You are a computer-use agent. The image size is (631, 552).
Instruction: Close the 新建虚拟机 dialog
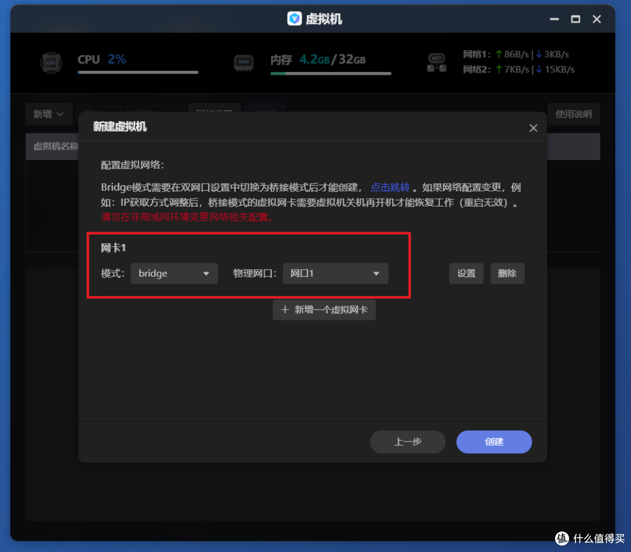(x=533, y=128)
